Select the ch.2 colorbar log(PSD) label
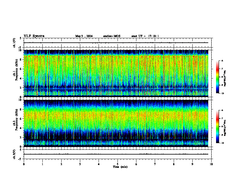The width and height of the screenshot is (238, 184). point(225,128)
